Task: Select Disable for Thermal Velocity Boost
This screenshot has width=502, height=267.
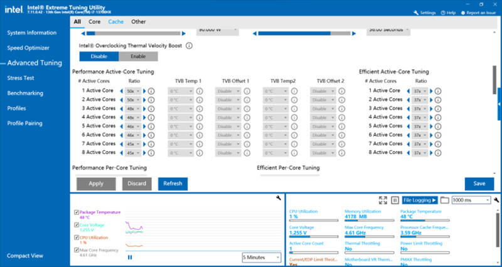Action: 99,57
